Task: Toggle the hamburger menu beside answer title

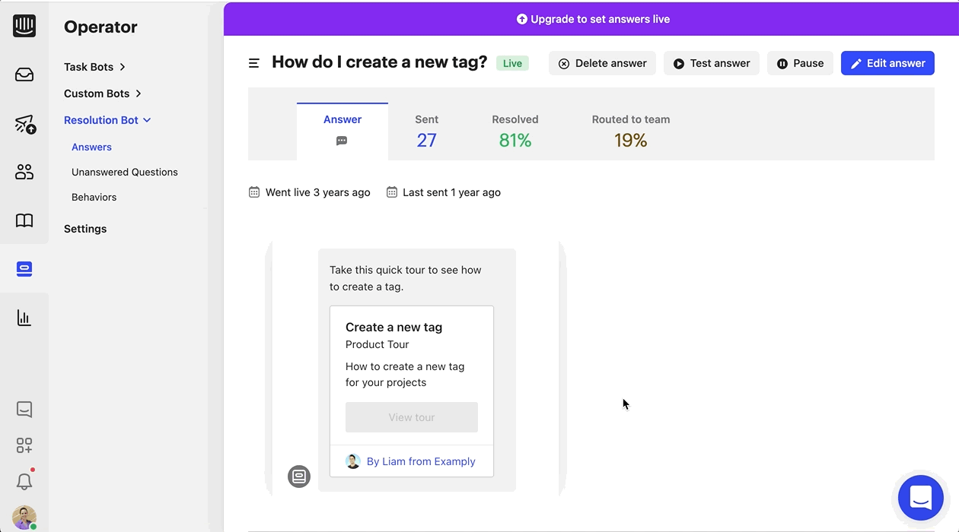Action: (254, 63)
